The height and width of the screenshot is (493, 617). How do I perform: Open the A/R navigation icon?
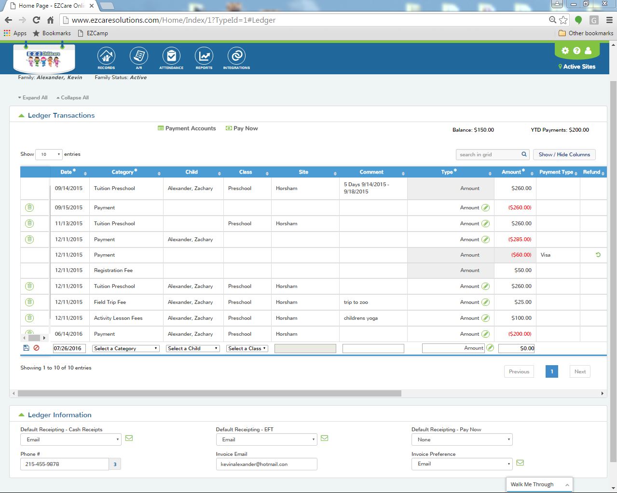(x=139, y=58)
